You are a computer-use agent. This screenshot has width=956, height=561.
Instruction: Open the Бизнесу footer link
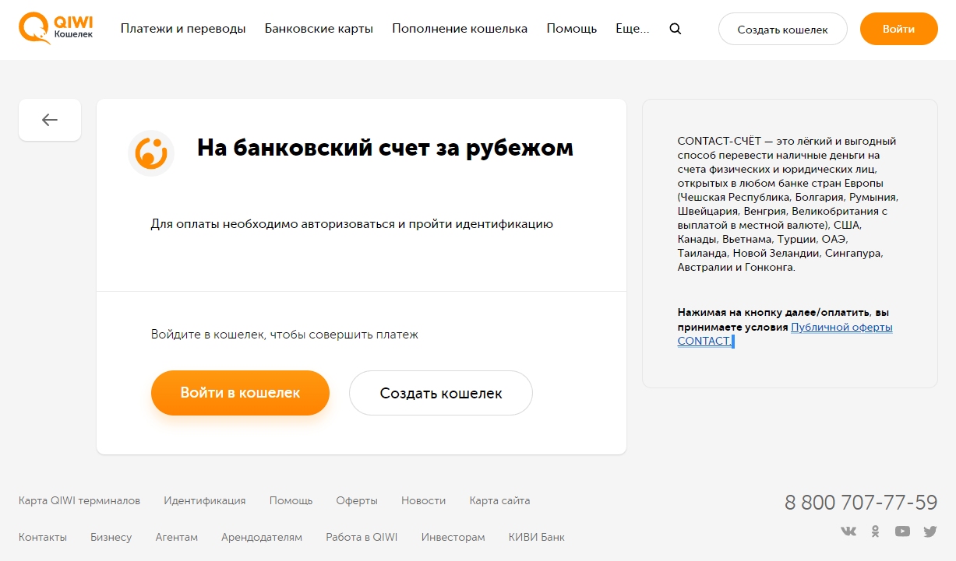pyautogui.click(x=111, y=537)
